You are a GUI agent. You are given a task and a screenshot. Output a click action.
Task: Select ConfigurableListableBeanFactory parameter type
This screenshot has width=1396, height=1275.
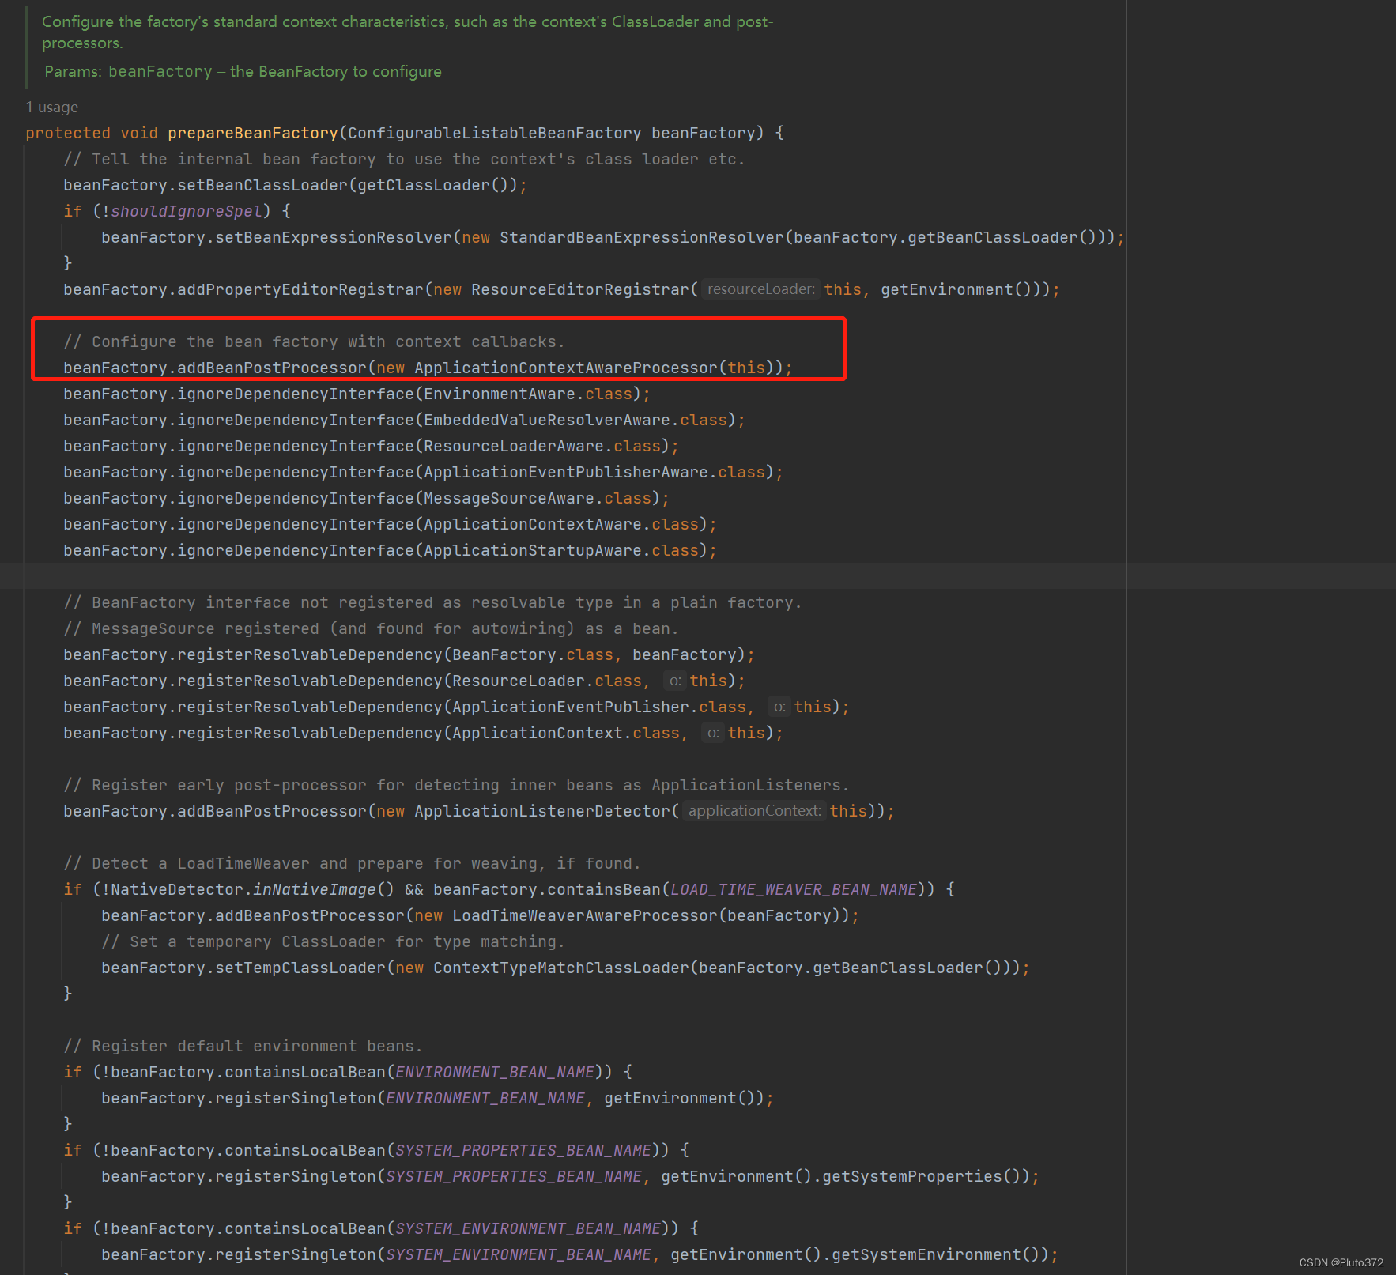[495, 133]
